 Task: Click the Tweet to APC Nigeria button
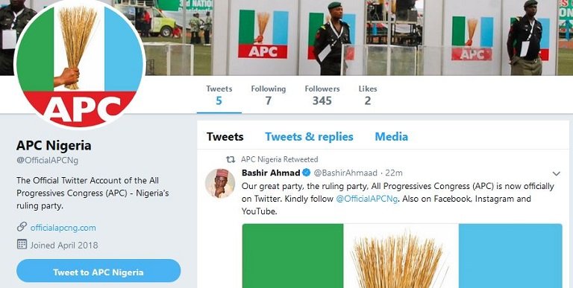pos(98,271)
